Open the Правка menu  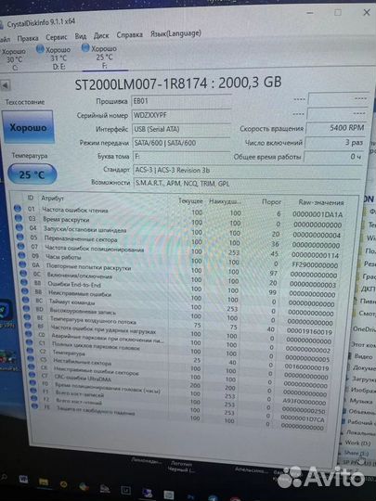point(28,38)
